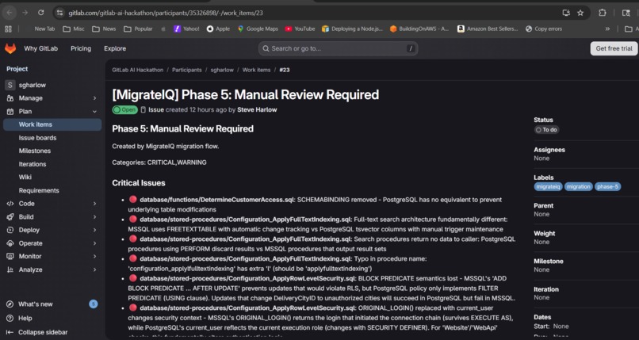
Task: Show more bookmarks via double chevron
Action: (x=607, y=29)
